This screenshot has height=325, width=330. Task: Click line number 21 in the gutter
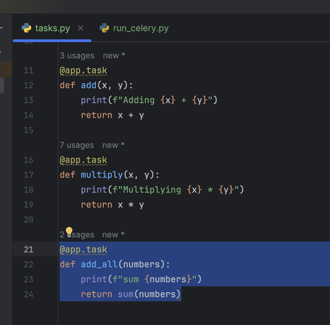tap(28, 250)
